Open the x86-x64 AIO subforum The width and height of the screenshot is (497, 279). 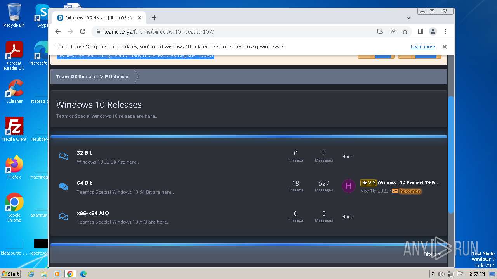[93, 213]
